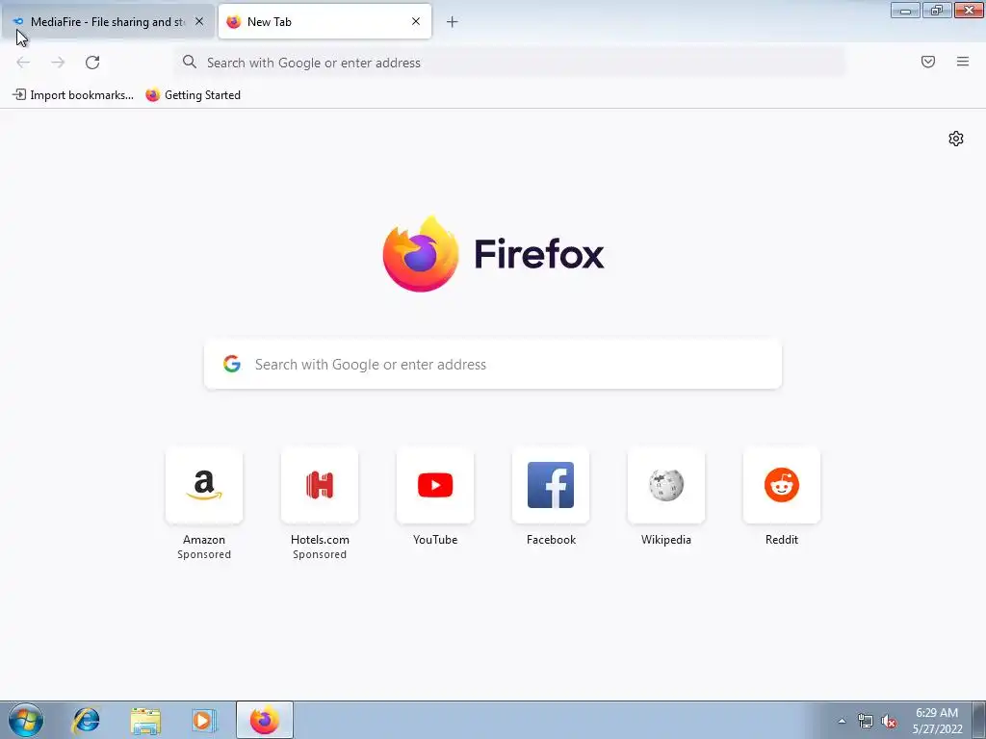Reload the current page
This screenshot has height=739, width=986.
pyautogui.click(x=92, y=63)
